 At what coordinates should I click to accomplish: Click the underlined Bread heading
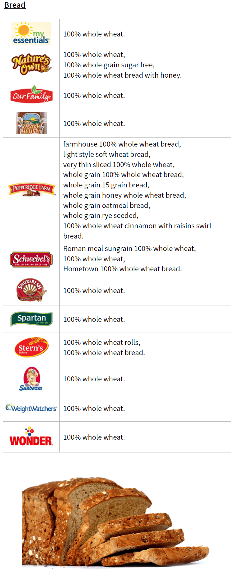coord(15,5)
